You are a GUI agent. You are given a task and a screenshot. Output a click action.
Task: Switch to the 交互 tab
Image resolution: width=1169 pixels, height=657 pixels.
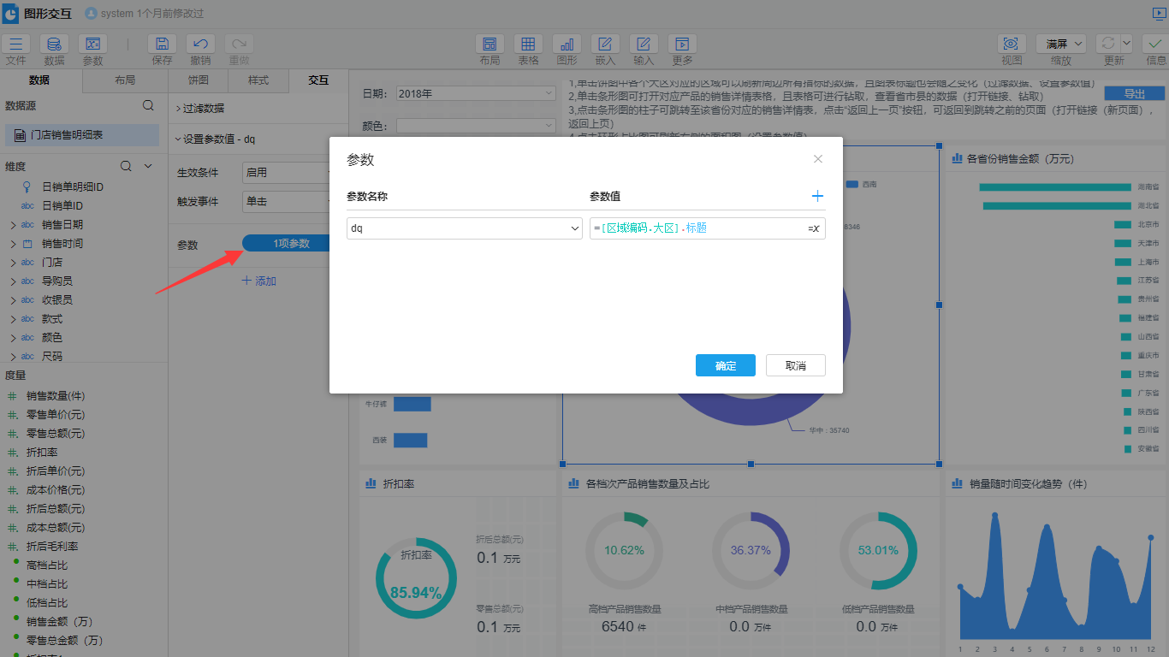click(318, 80)
